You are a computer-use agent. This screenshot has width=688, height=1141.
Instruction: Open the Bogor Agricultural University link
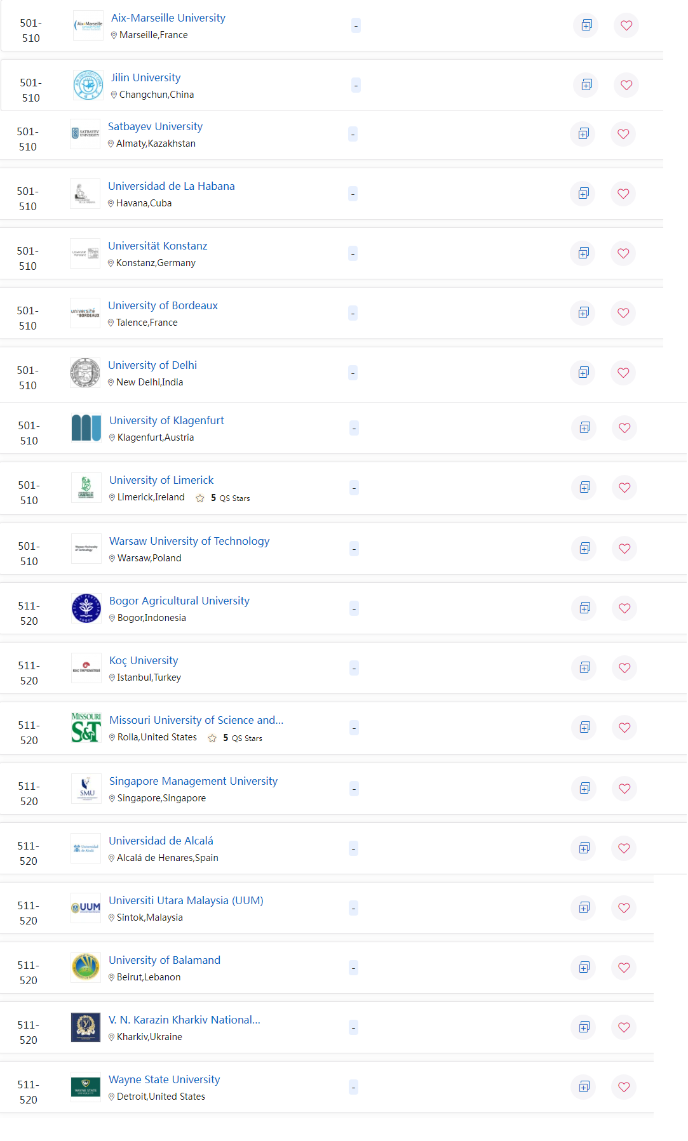[179, 601]
